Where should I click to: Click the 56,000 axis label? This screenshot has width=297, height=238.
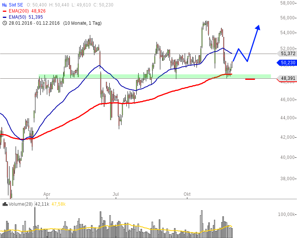[x=287, y=18]
